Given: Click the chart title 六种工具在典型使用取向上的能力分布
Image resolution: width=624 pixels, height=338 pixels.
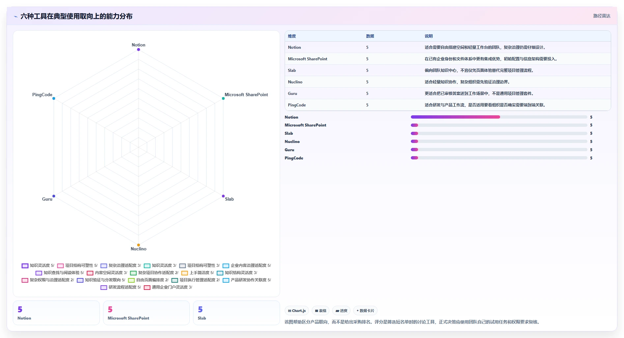Looking at the screenshot, I should (x=76, y=16).
